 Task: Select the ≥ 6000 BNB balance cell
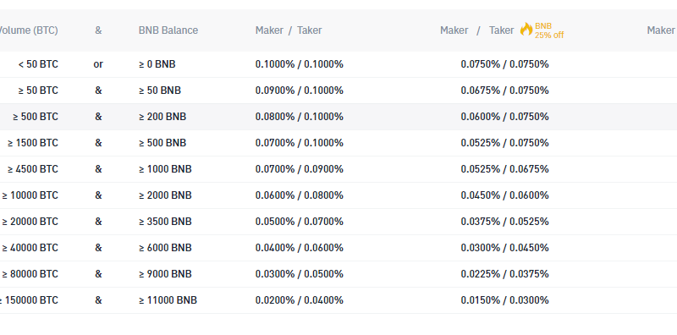(165, 248)
